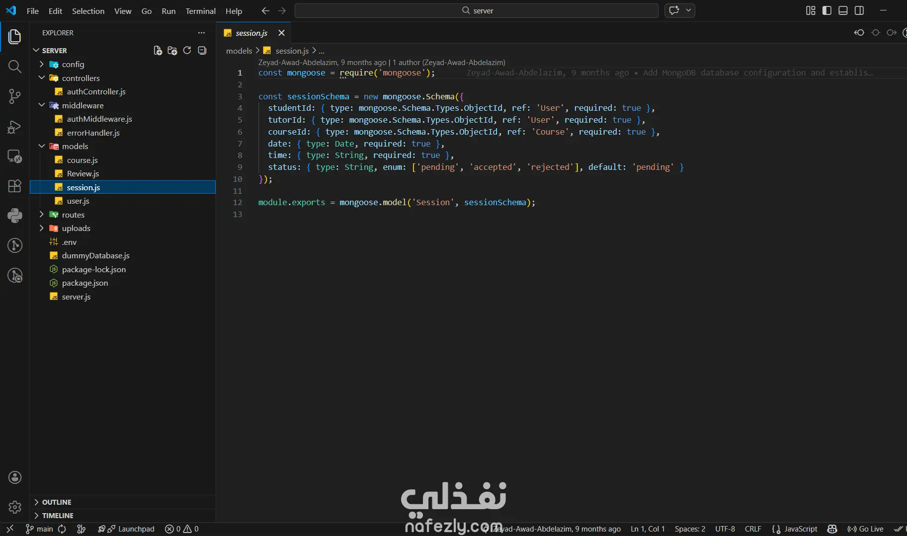Toggle the primary side bar visibility
Image resolution: width=907 pixels, height=536 pixels.
point(826,10)
